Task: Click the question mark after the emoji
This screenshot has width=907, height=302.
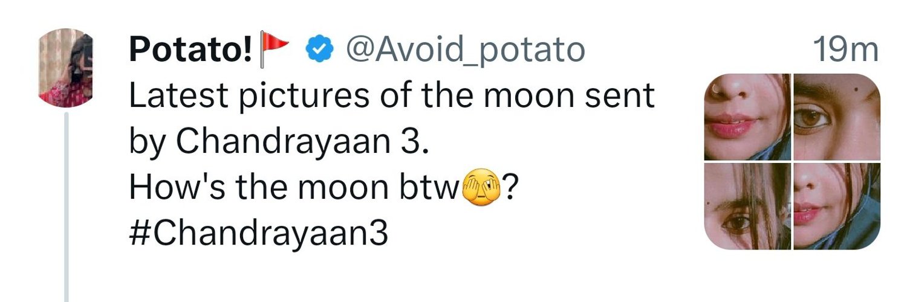Action: (510, 188)
